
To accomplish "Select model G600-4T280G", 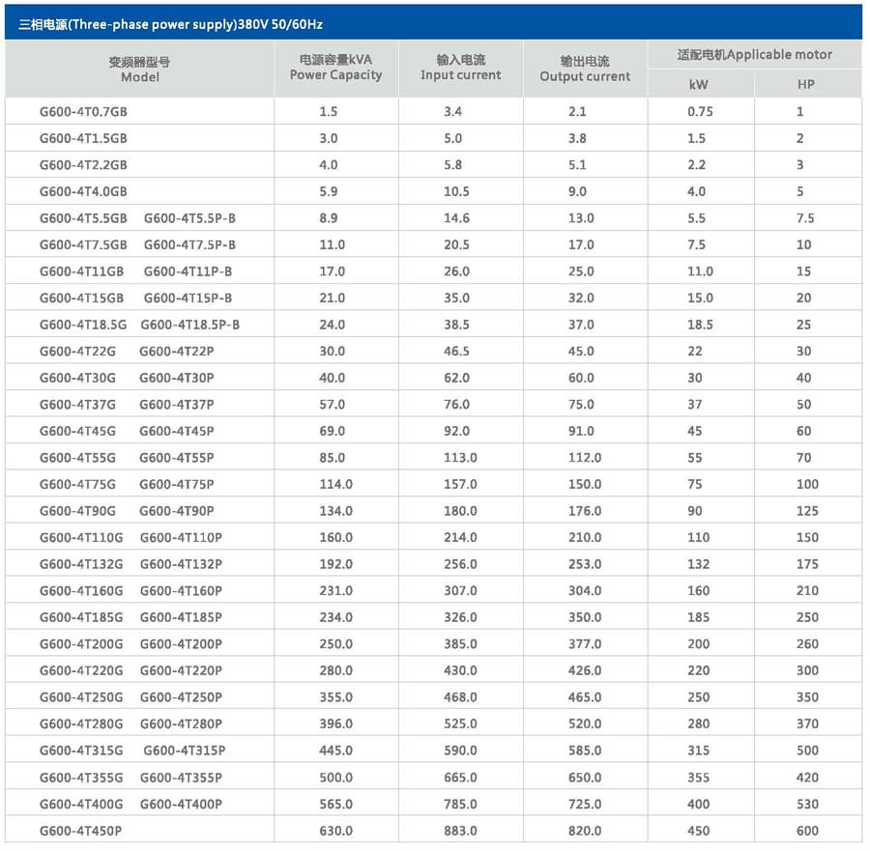I will tap(81, 723).
